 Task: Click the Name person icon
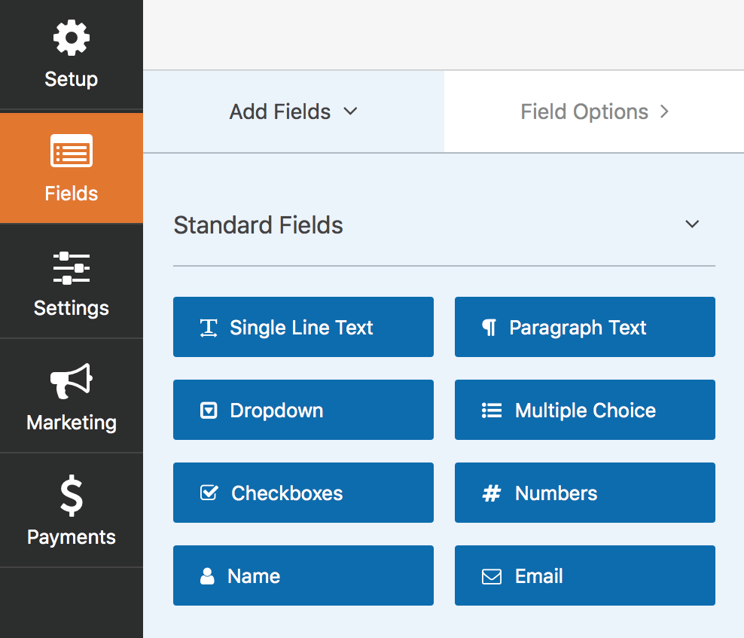(207, 575)
